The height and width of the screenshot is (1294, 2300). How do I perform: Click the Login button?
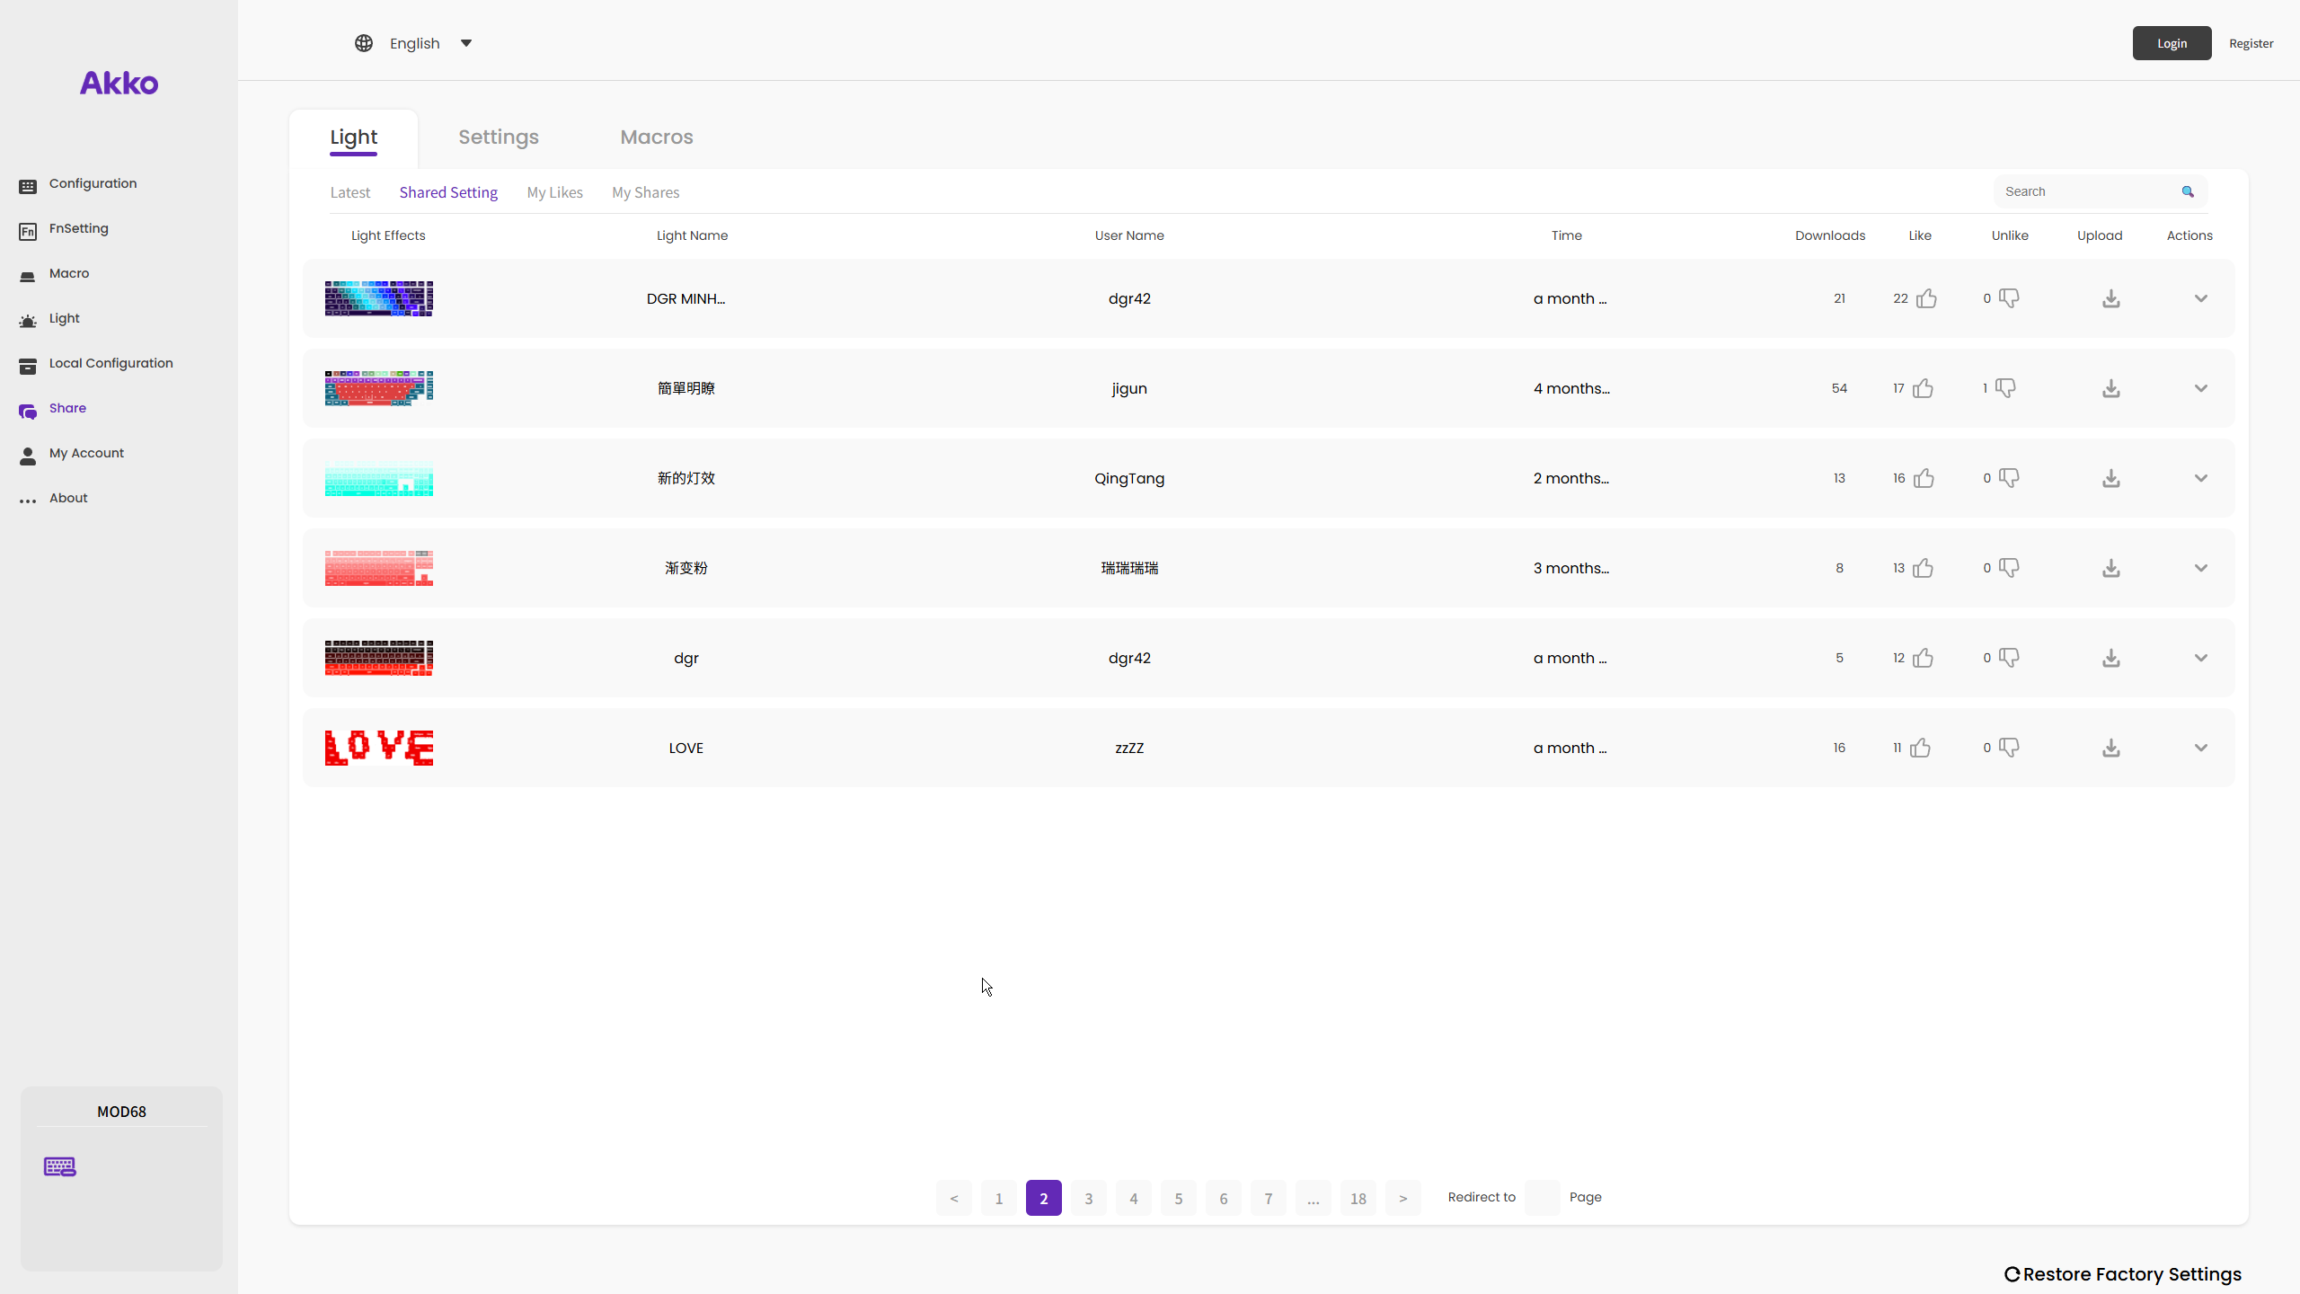point(2172,43)
